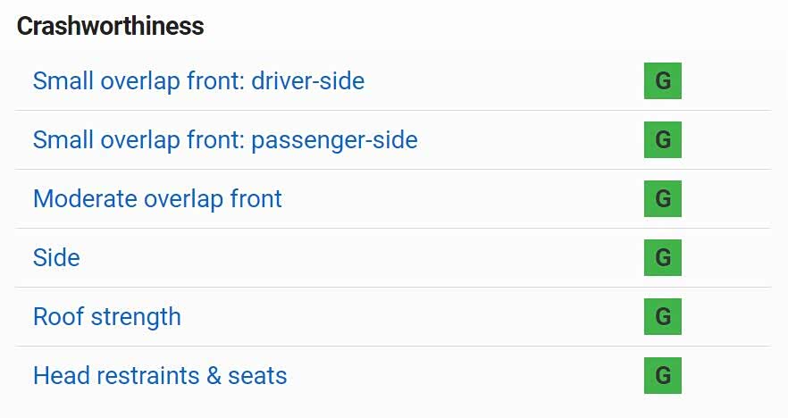Image resolution: width=788 pixels, height=418 pixels.
Task: Click blank space between Head restraints link and badge
Action: (x=465, y=375)
